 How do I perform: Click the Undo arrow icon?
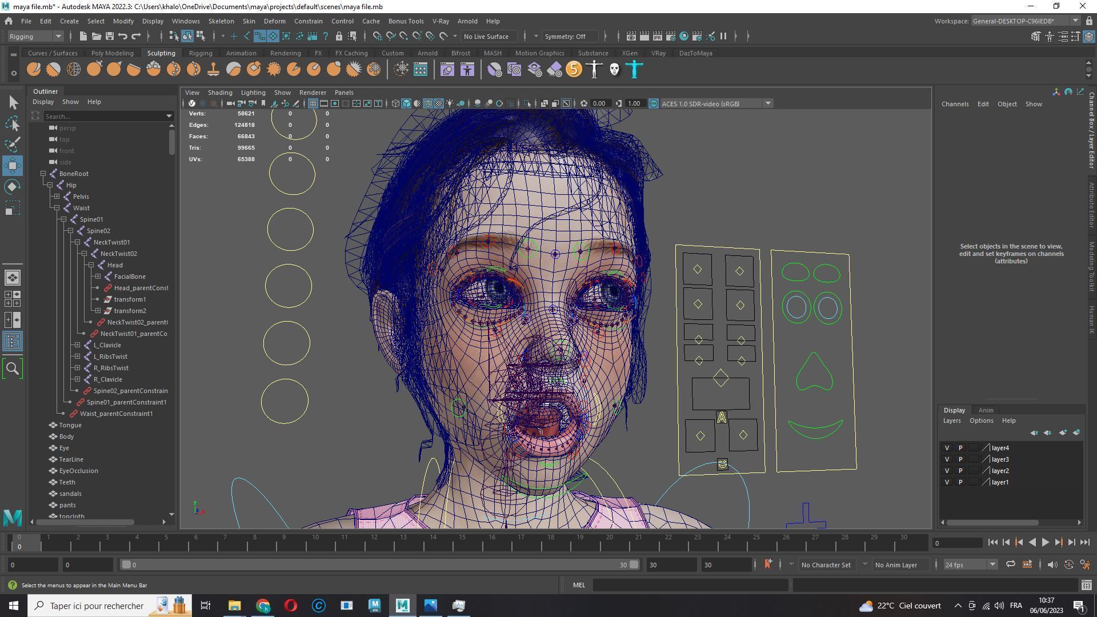coord(122,36)
